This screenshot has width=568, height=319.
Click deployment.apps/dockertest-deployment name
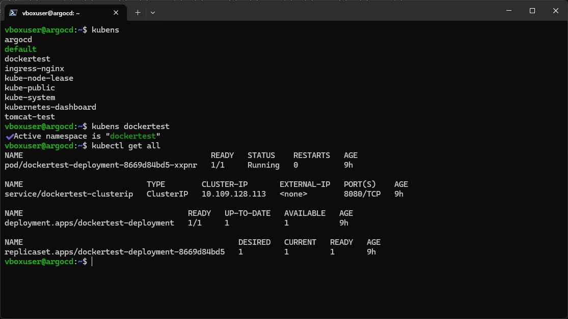pyautogui.click(x=89, y=223)
